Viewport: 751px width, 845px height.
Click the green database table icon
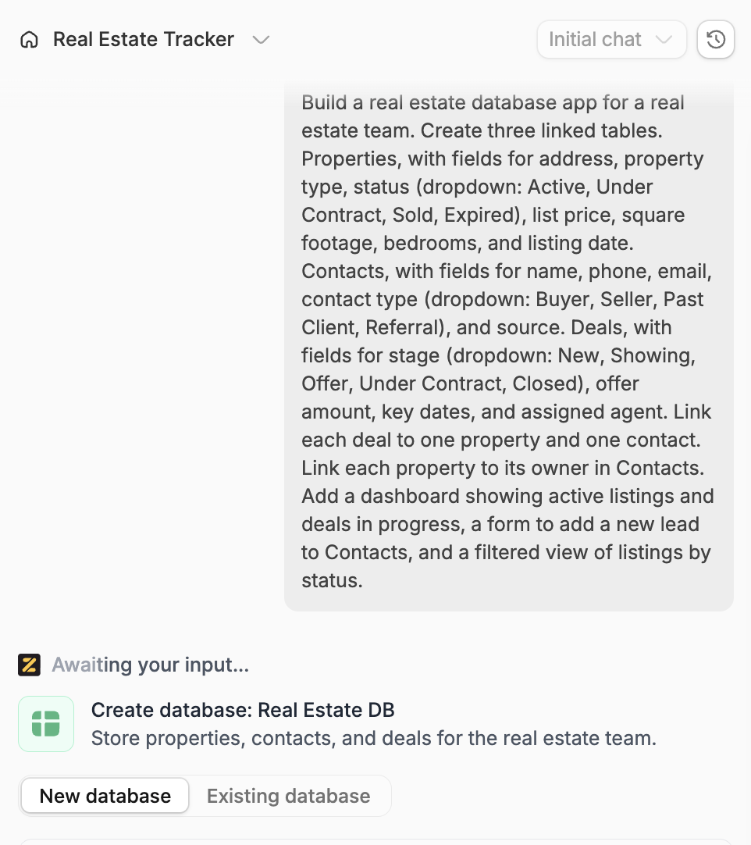coord(46,724)
